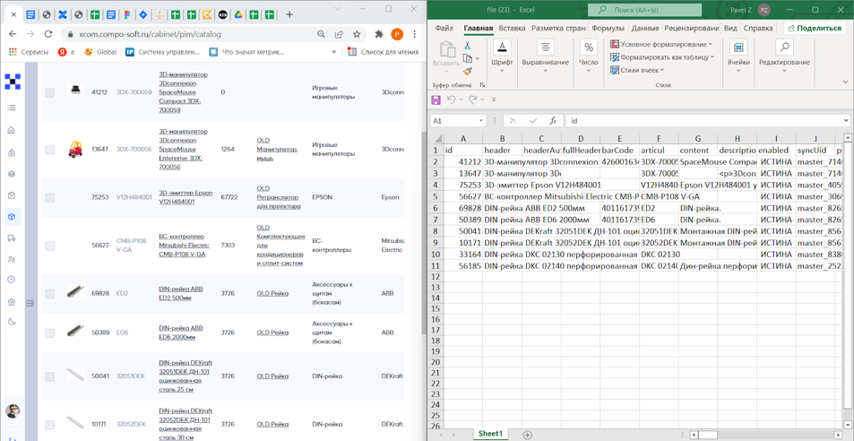Toggle dark mode moon icon in sidebar

pyautogui.click(x=12, y=321)
